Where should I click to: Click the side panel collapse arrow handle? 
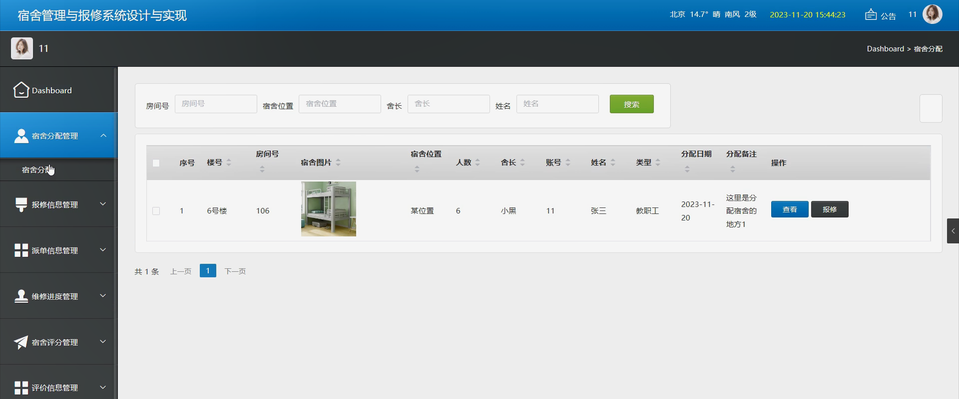pos(953,231)
